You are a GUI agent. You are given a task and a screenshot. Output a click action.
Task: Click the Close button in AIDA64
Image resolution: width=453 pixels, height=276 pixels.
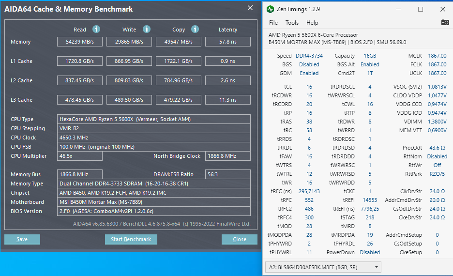[240, 239]
